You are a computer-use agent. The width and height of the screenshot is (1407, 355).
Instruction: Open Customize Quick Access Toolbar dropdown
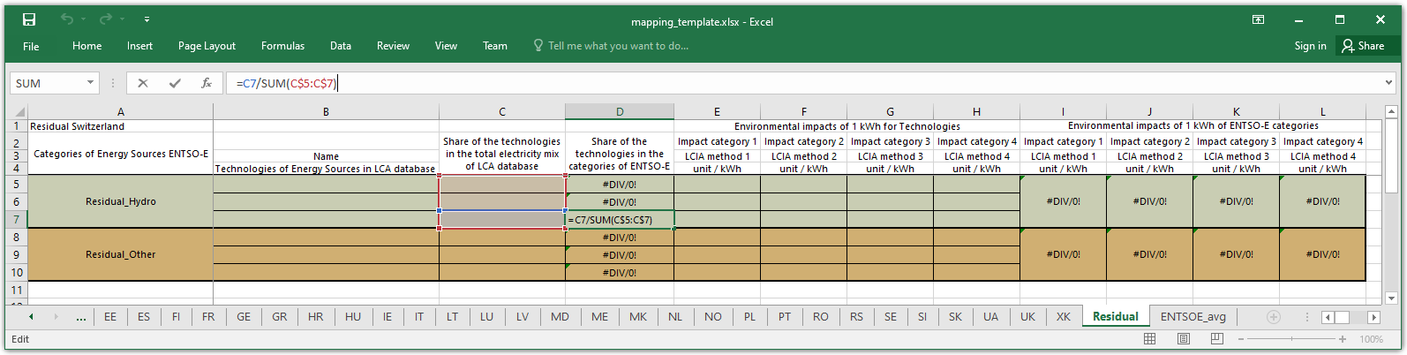147,19
